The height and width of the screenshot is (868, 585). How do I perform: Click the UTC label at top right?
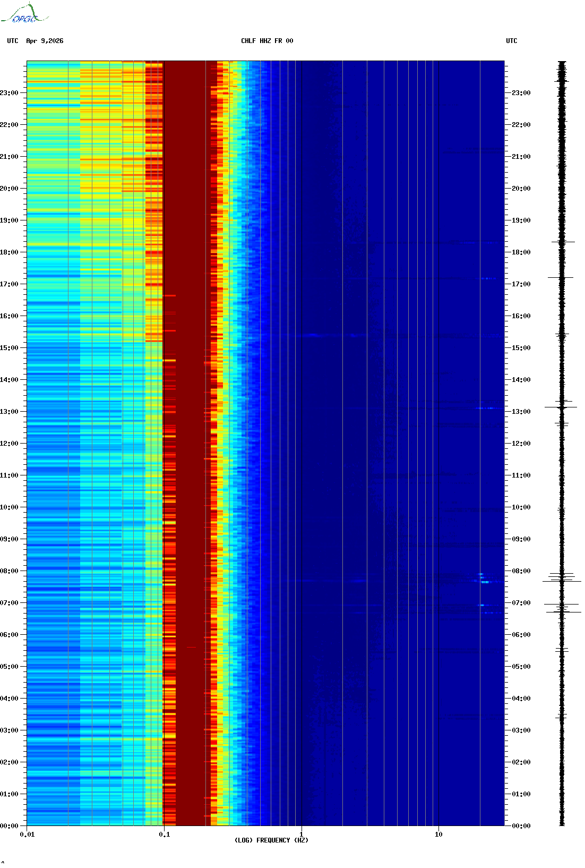click(511, 41)
